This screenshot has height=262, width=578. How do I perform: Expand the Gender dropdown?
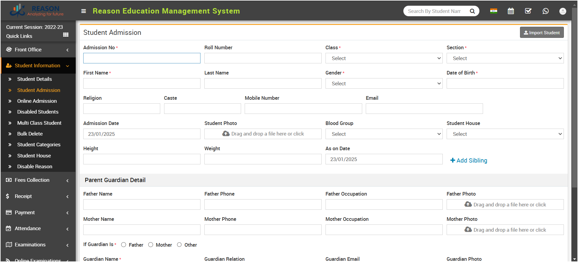[x=384, y=84]
